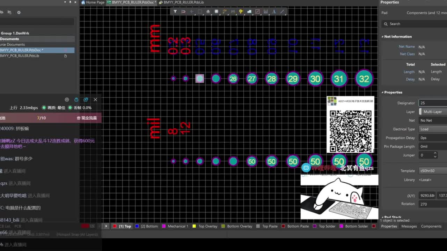
Task: Select the Properties tab at bottom right
Action: click(389, 226)
